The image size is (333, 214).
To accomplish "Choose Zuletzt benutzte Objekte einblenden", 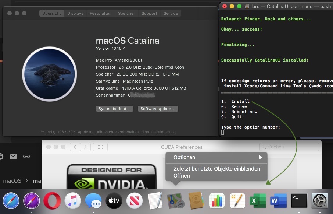I will (x=216, y=169).
